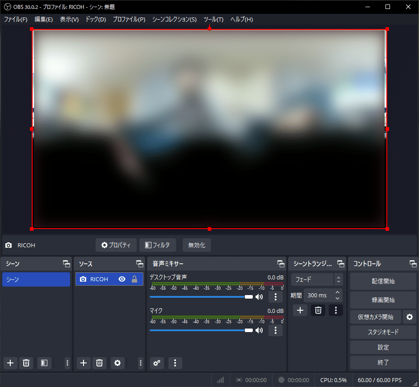Open Sources dock three-dot overflow menu

(141, 363)
